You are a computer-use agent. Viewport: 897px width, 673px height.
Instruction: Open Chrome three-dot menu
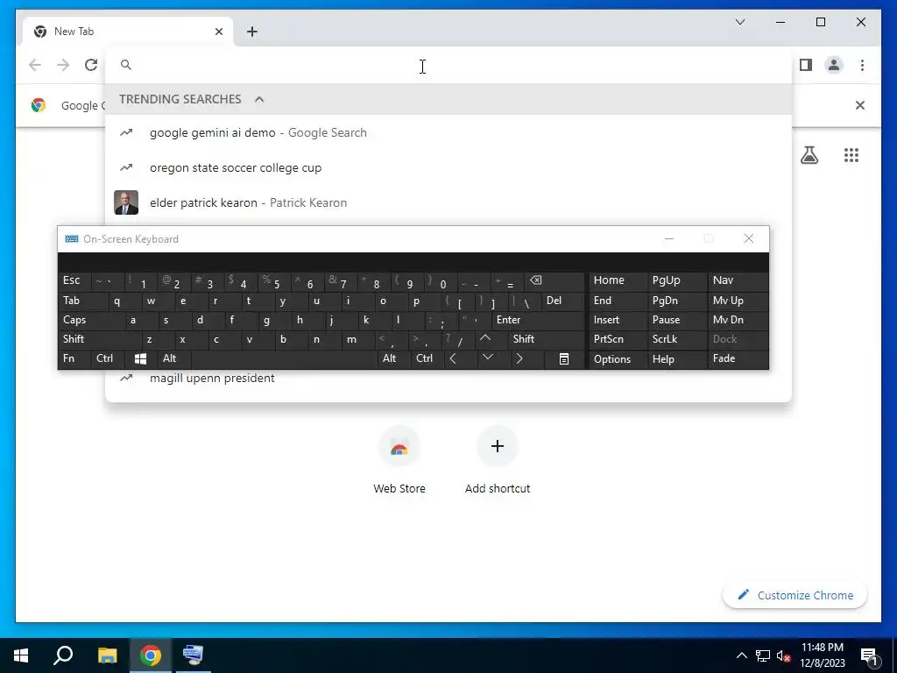coord(862,65)
